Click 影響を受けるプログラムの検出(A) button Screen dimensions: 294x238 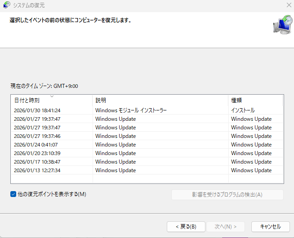(227, 195)
